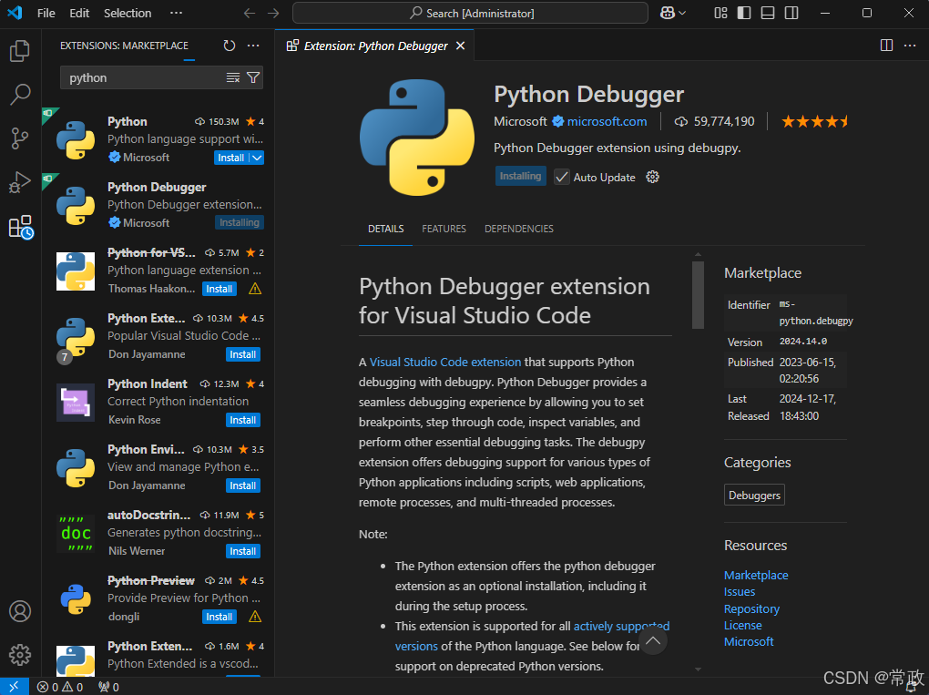The height and width of the screenshot is (695, 929).
Task: Open the filter extensions menu
Action: 253,77
